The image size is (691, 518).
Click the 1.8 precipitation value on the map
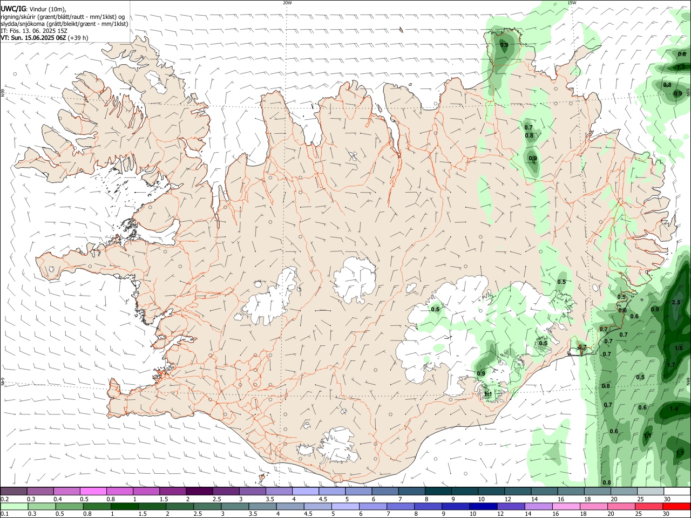coord(679,348)
